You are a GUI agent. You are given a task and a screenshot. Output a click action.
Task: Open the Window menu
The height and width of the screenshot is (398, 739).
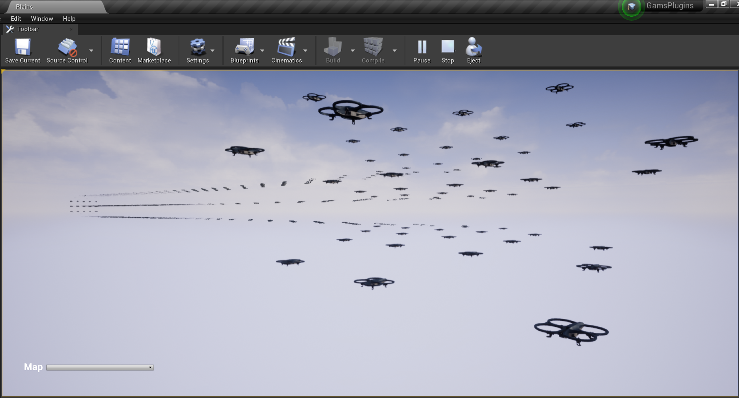(42, 18)
